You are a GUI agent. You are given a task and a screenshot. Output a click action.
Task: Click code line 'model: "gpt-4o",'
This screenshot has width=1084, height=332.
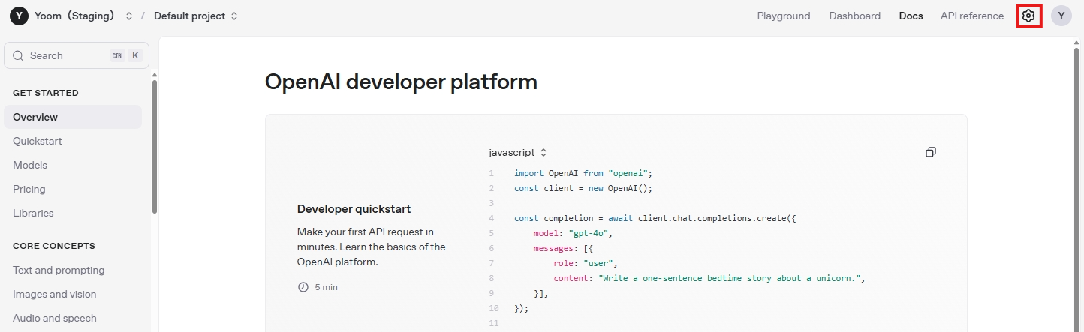click(574, 233)
